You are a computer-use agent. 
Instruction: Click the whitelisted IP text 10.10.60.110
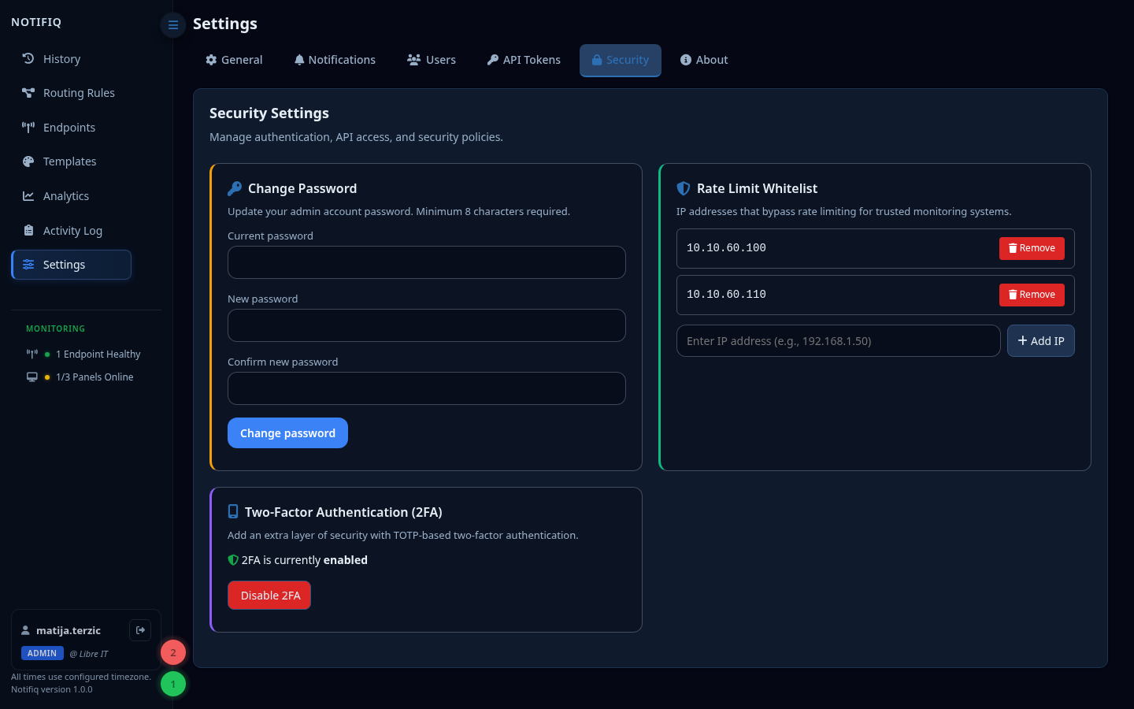click(x=726, y=295)
